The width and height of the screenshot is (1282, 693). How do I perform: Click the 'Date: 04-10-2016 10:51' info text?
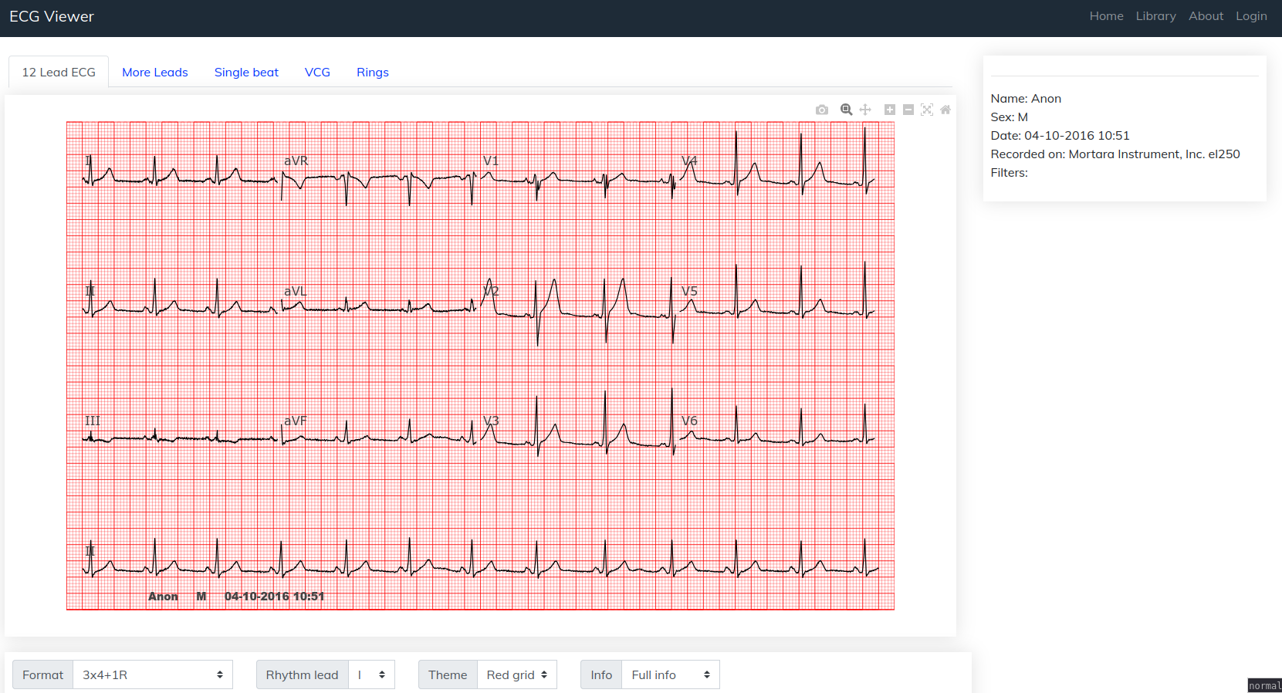tap(1060, 136)
